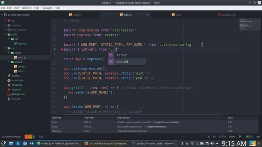Click the public folder icon

9,34
